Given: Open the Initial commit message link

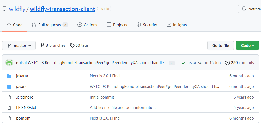Looking at the screenshot, I should point(102,97).
